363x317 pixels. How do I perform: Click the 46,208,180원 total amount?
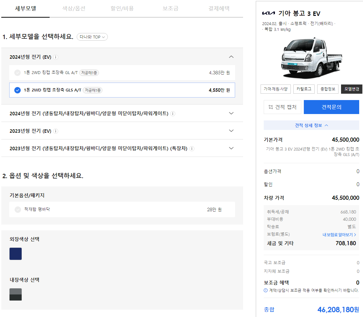pos(338,310)
